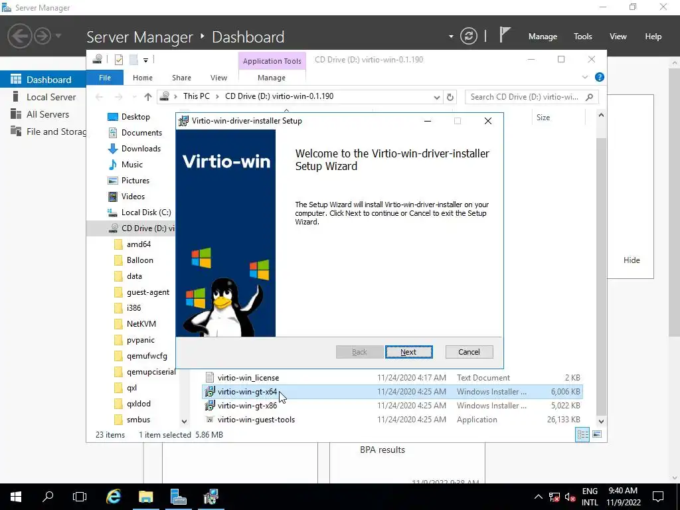Open Downloads in the navigation pane
The image size is (680, 510).
point(141,148)
